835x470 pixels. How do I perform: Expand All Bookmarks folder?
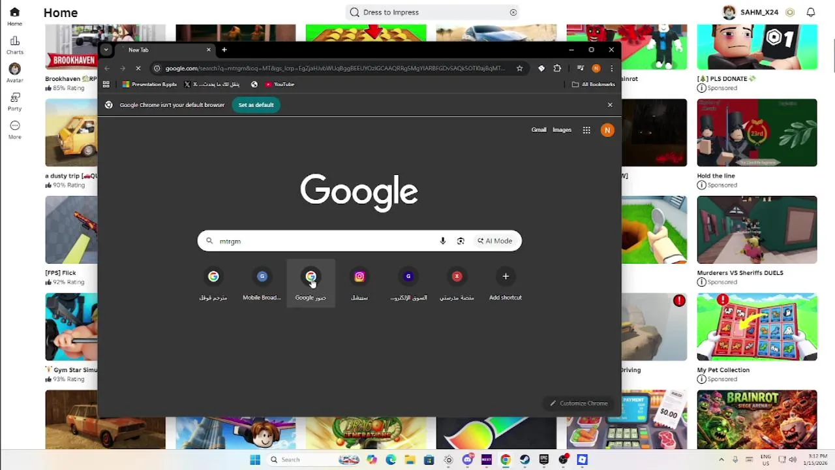[594, 84]
